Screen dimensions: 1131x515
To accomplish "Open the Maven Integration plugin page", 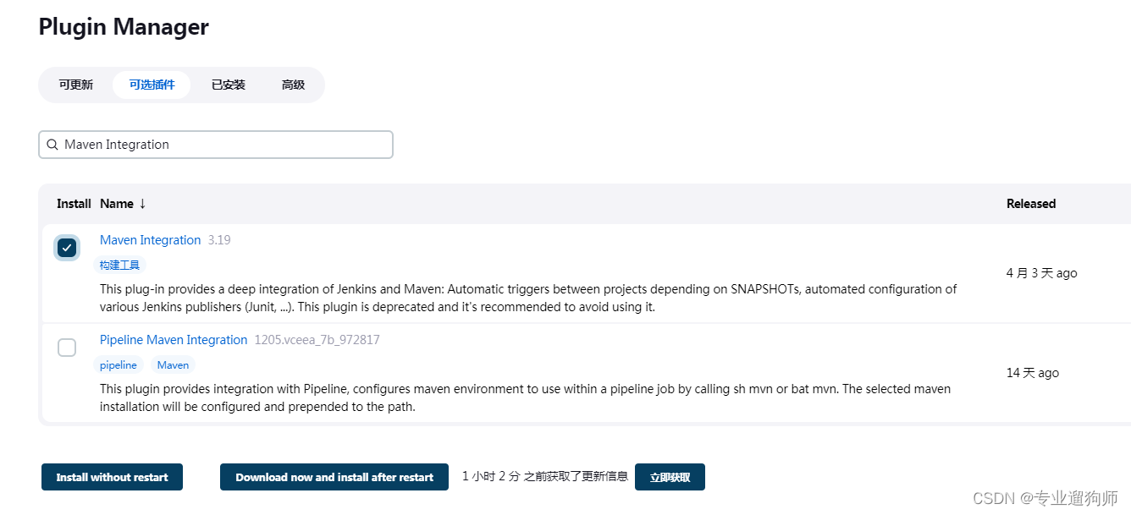I will (x=150, y=240).
